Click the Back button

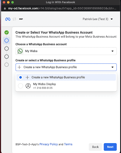coord(95,147)
